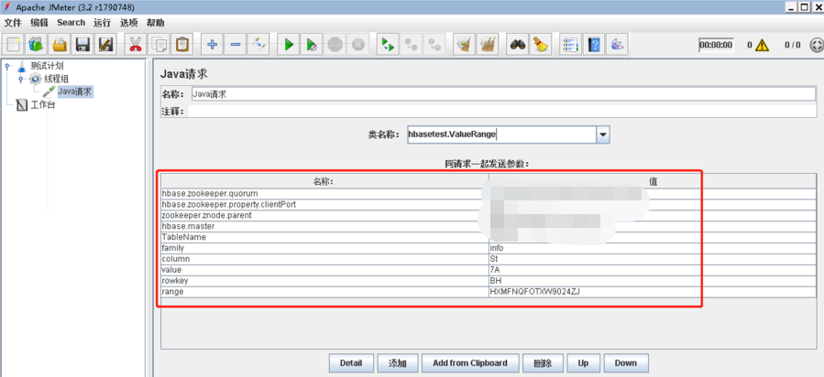
Task: Start test without pauses icon
Action: click(x=312, y=45)
